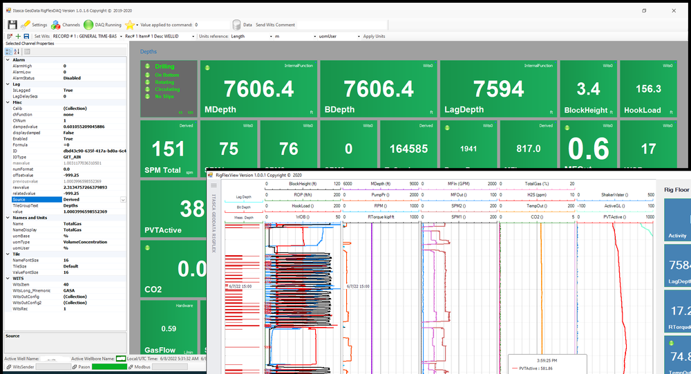Open the 'm' unit dropdown
691x374 pixels.
[314, 37]
